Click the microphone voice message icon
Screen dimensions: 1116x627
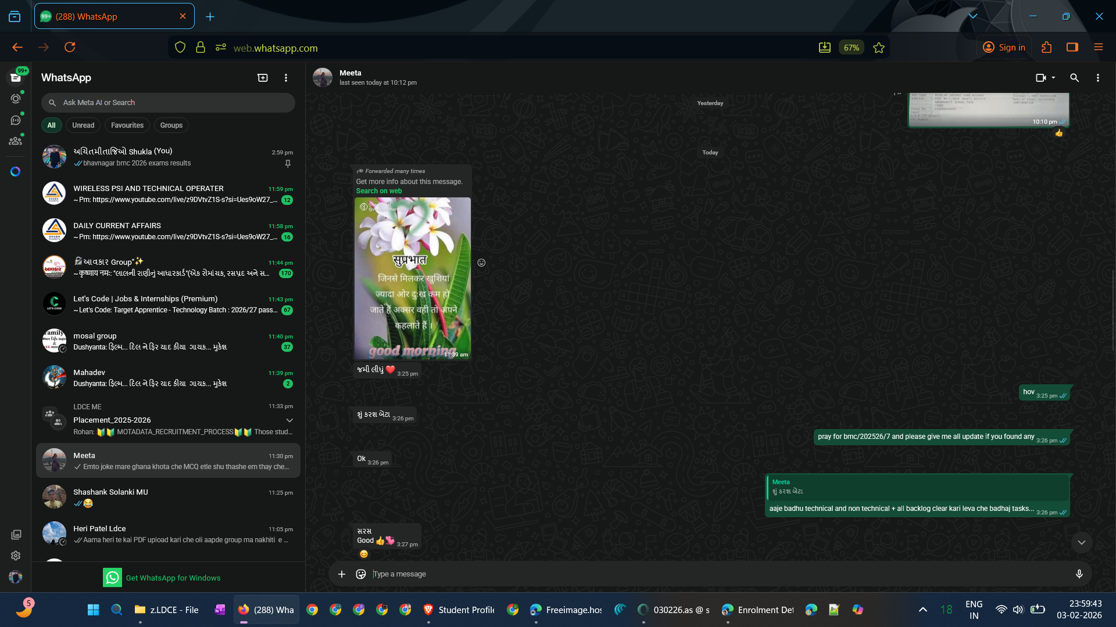tap(1079, 574)
